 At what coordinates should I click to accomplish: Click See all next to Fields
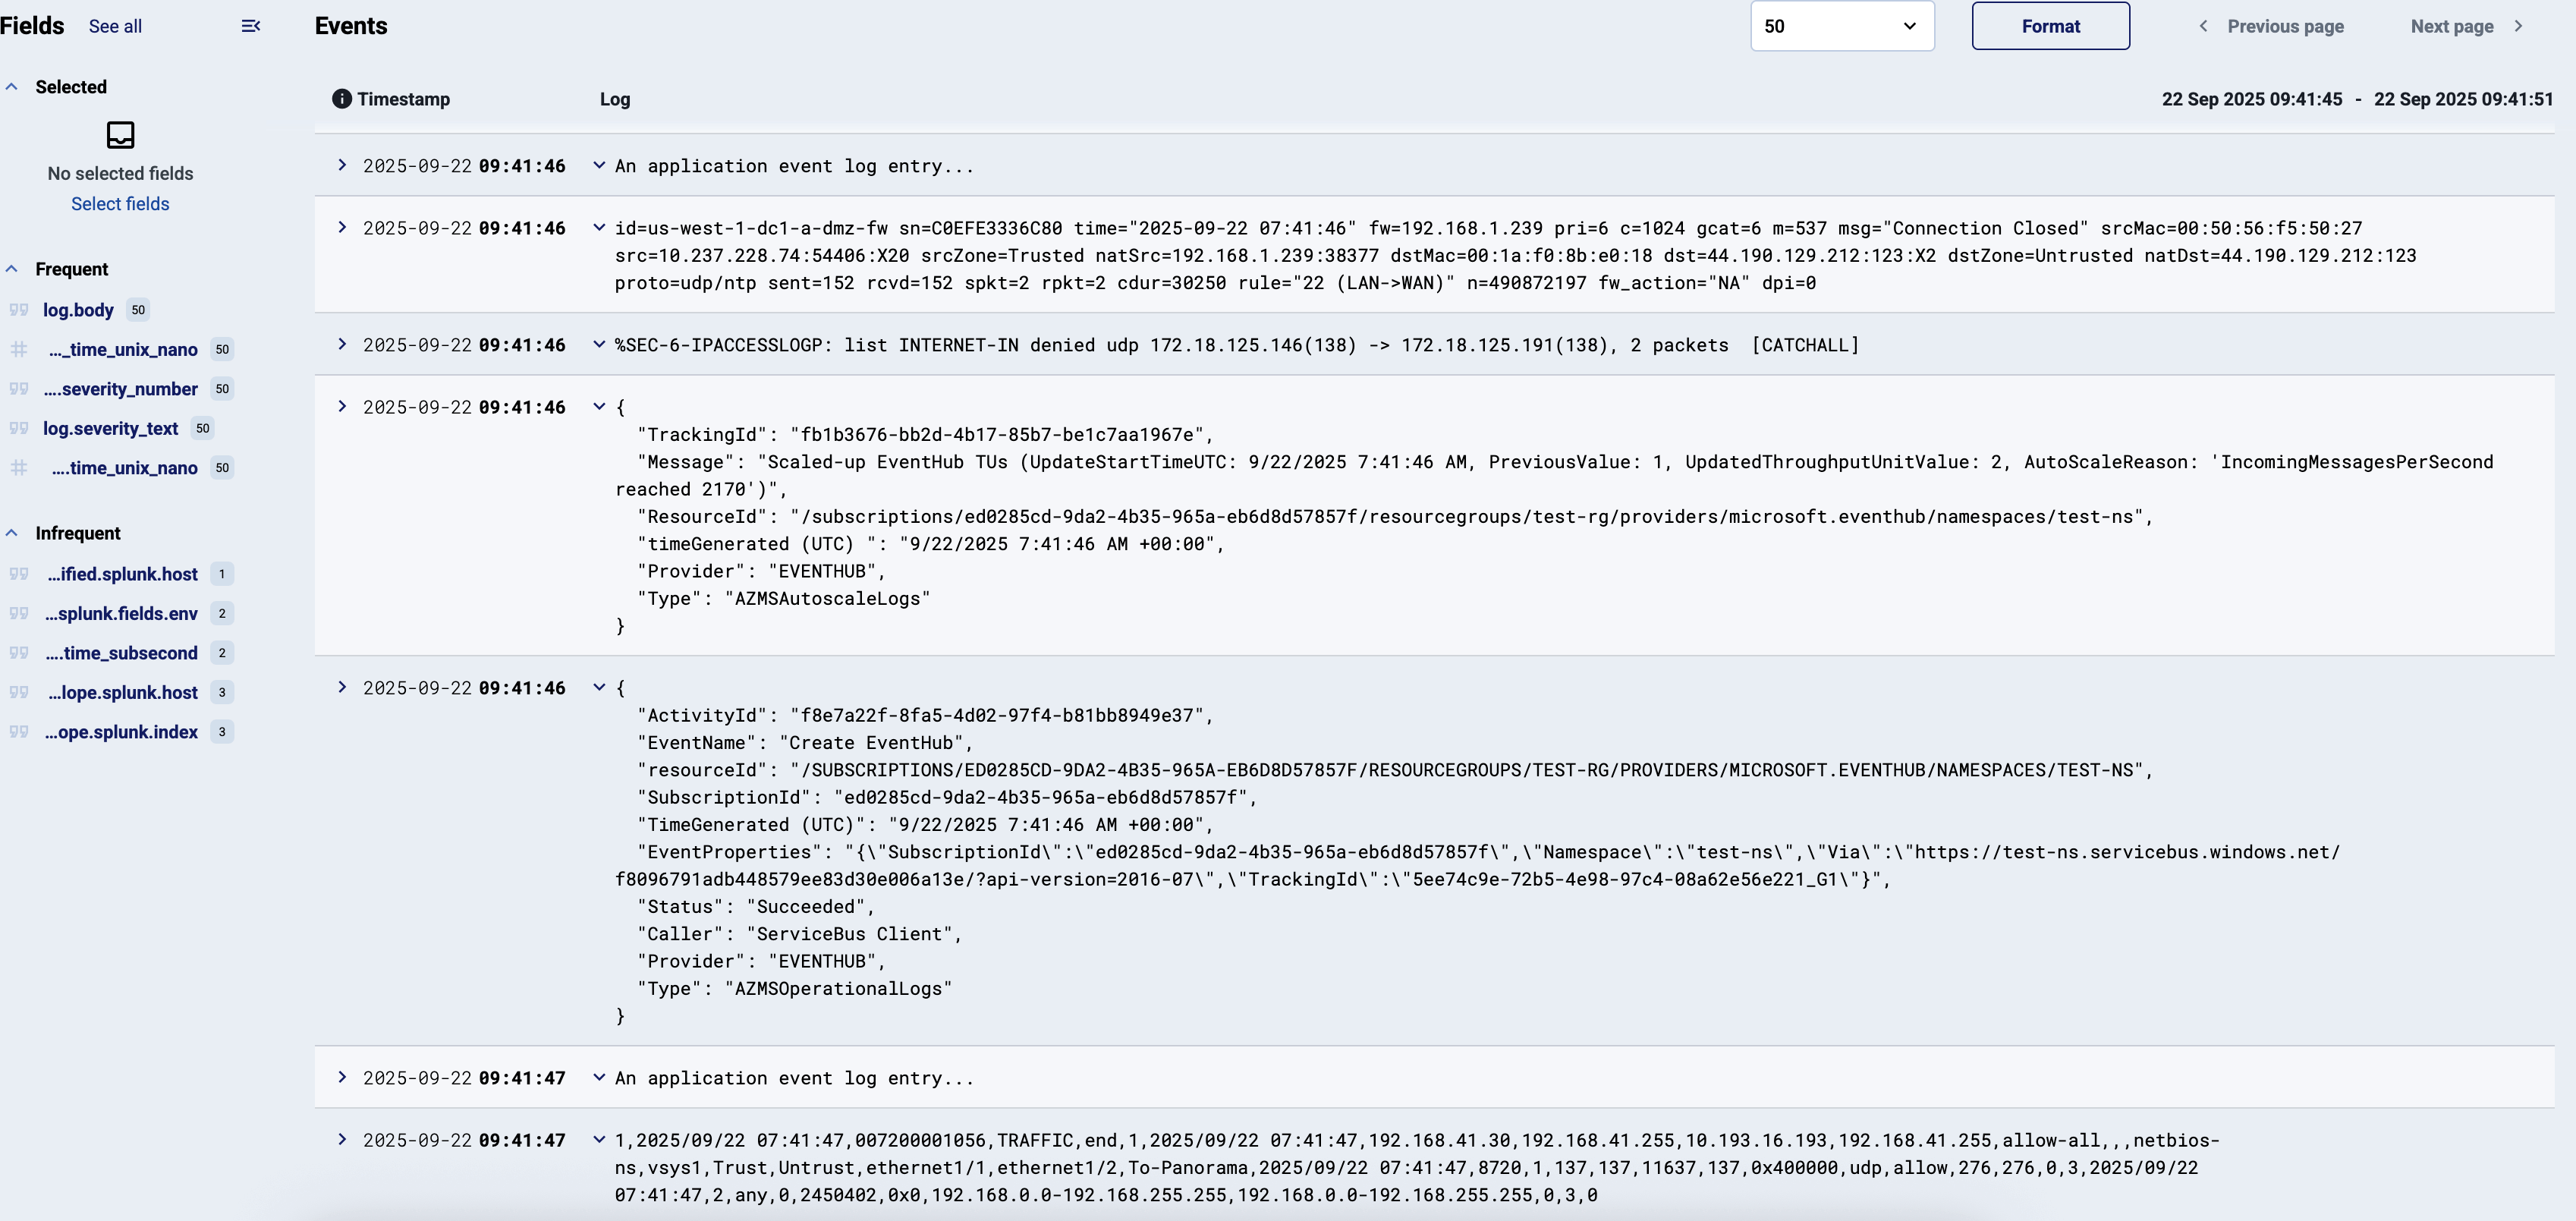click(x=115, y=26)
